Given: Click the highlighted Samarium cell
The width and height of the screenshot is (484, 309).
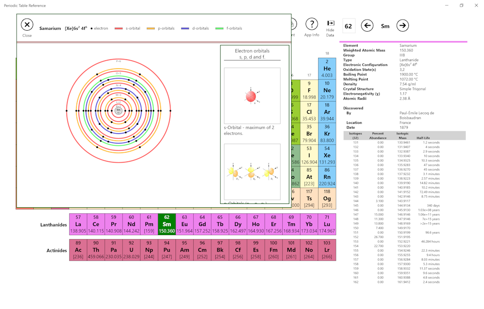Looking at the screenshot, I should (167, 224).
